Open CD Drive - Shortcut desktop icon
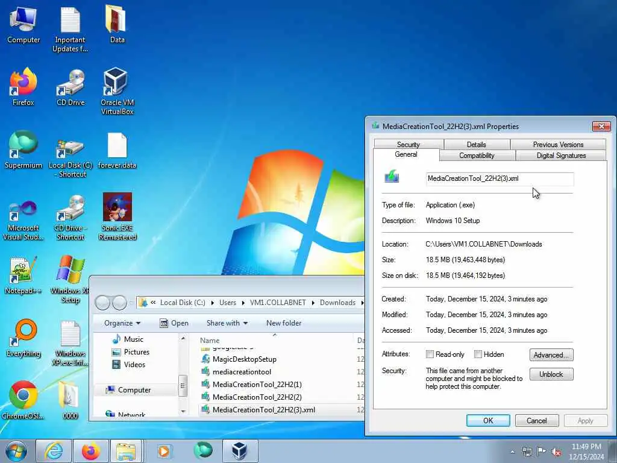 tap(70, 217)
